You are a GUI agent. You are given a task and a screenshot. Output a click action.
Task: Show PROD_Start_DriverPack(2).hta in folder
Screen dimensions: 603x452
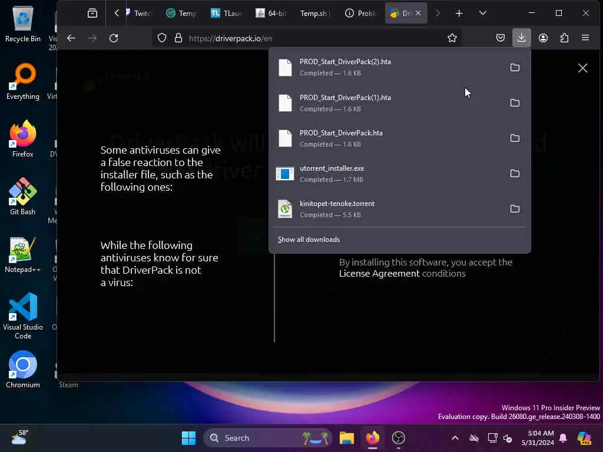click(515, 68)
